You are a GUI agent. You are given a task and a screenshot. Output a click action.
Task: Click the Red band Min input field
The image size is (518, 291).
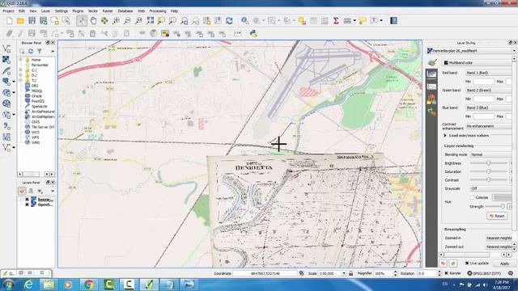(484, 81)
